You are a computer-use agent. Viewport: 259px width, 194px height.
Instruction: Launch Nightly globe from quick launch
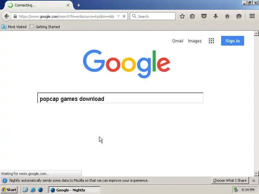pyautogui.click(x=40, y=190)
